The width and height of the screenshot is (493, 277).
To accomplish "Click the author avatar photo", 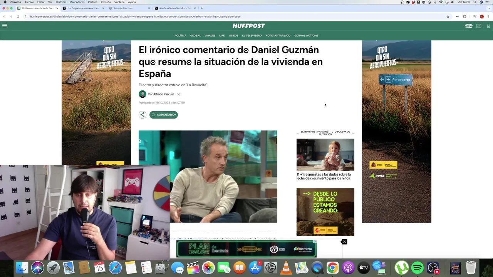I will [x=143, y=94].
